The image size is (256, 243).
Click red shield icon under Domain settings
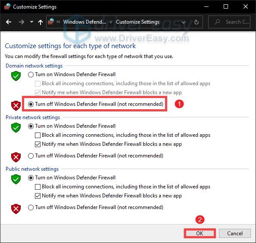[16, 106]
